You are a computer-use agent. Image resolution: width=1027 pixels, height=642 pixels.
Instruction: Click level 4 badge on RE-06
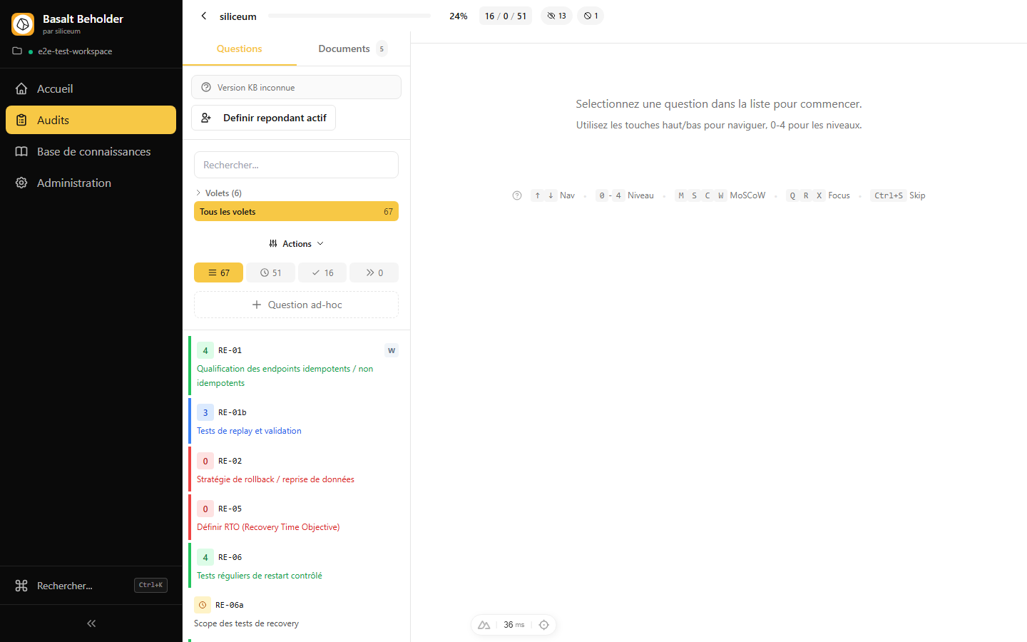[205, 557]
